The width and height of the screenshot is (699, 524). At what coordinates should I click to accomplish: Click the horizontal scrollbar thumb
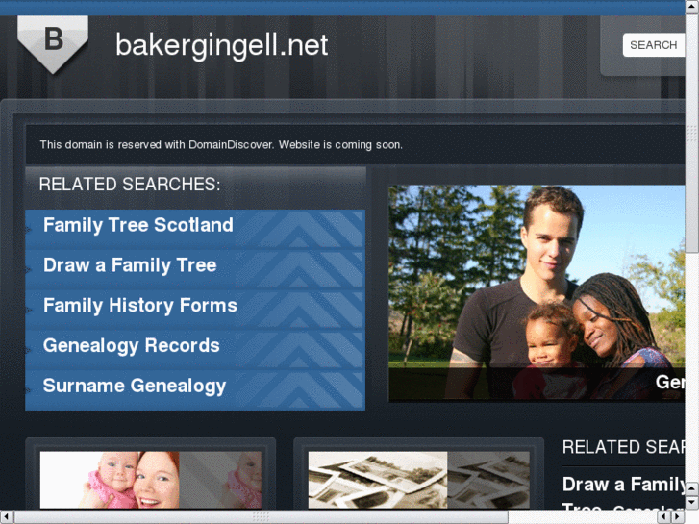[261, 517]
